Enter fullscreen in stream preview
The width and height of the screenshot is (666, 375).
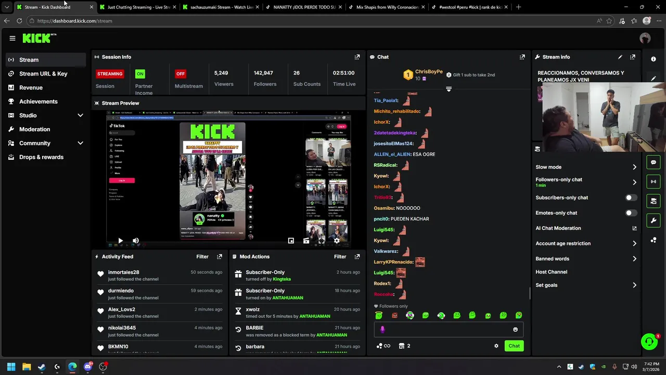point(322,241)
